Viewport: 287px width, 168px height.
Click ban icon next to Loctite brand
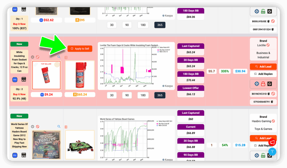[268, 45]
